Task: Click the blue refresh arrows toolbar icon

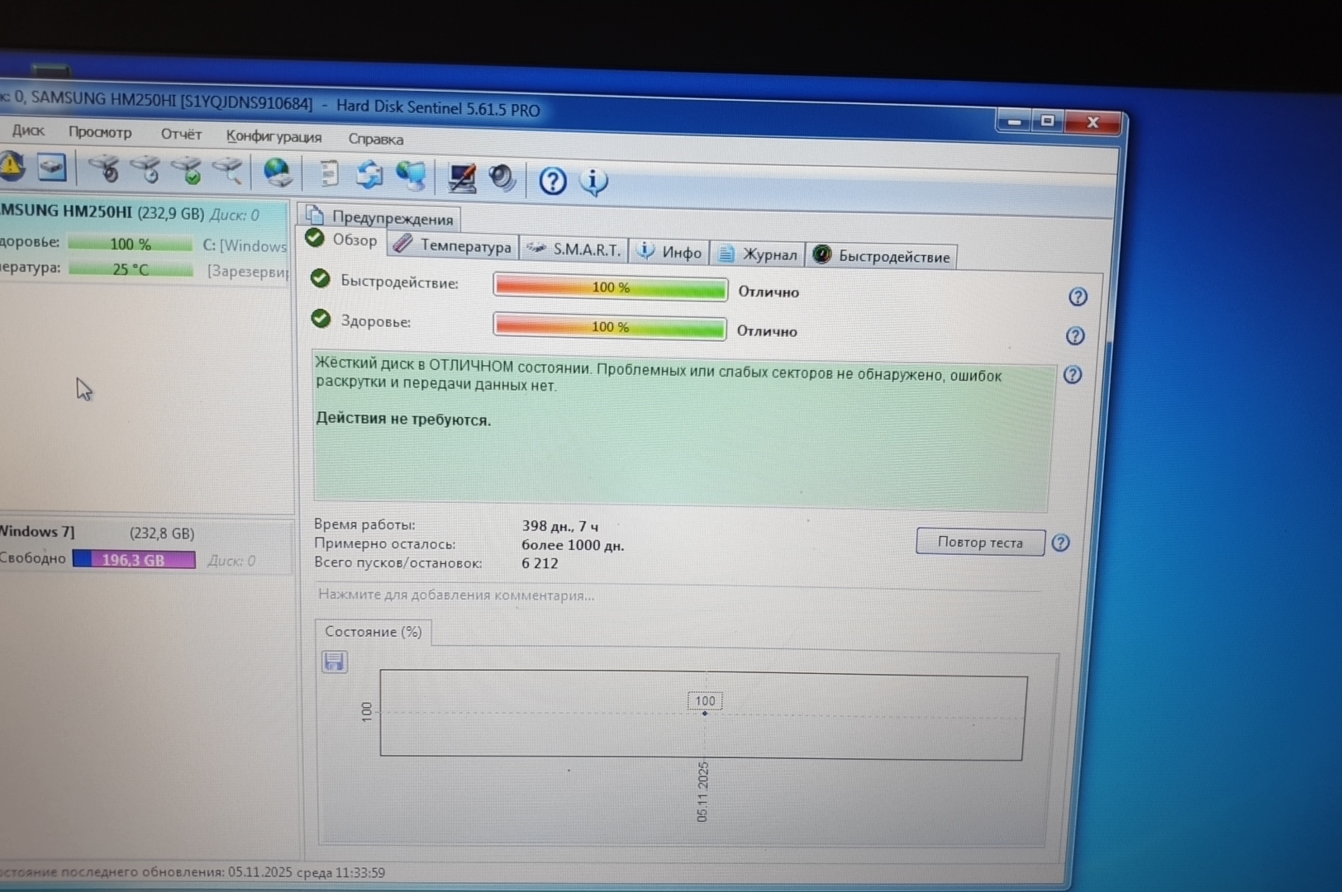Action: (x=369, y=174)
